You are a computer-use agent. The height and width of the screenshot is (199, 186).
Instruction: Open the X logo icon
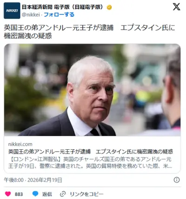click(x=177, y=7)
